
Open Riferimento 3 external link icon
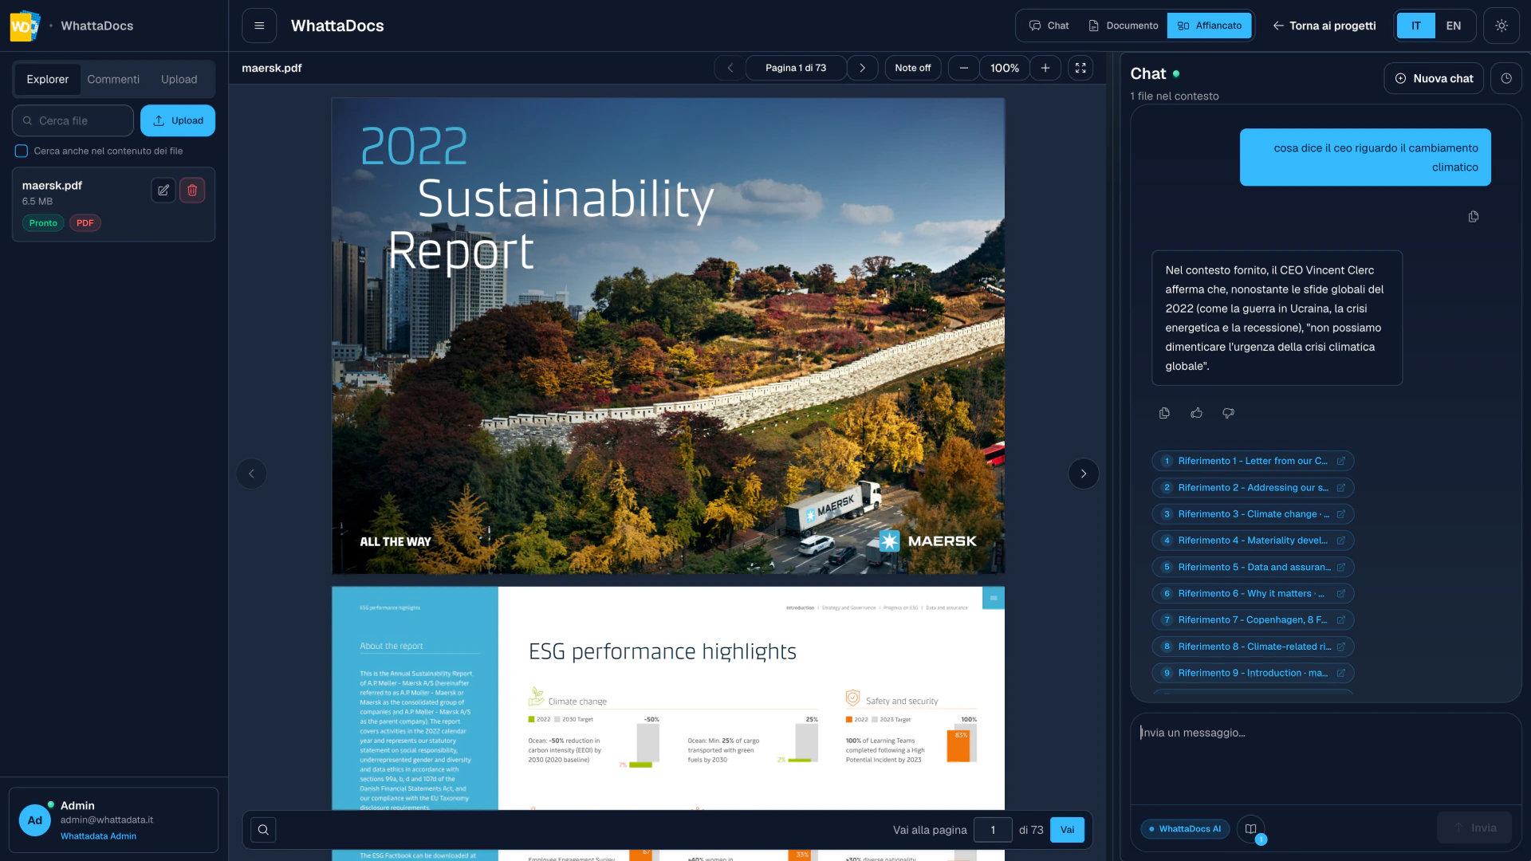[x=1341, y=514]
